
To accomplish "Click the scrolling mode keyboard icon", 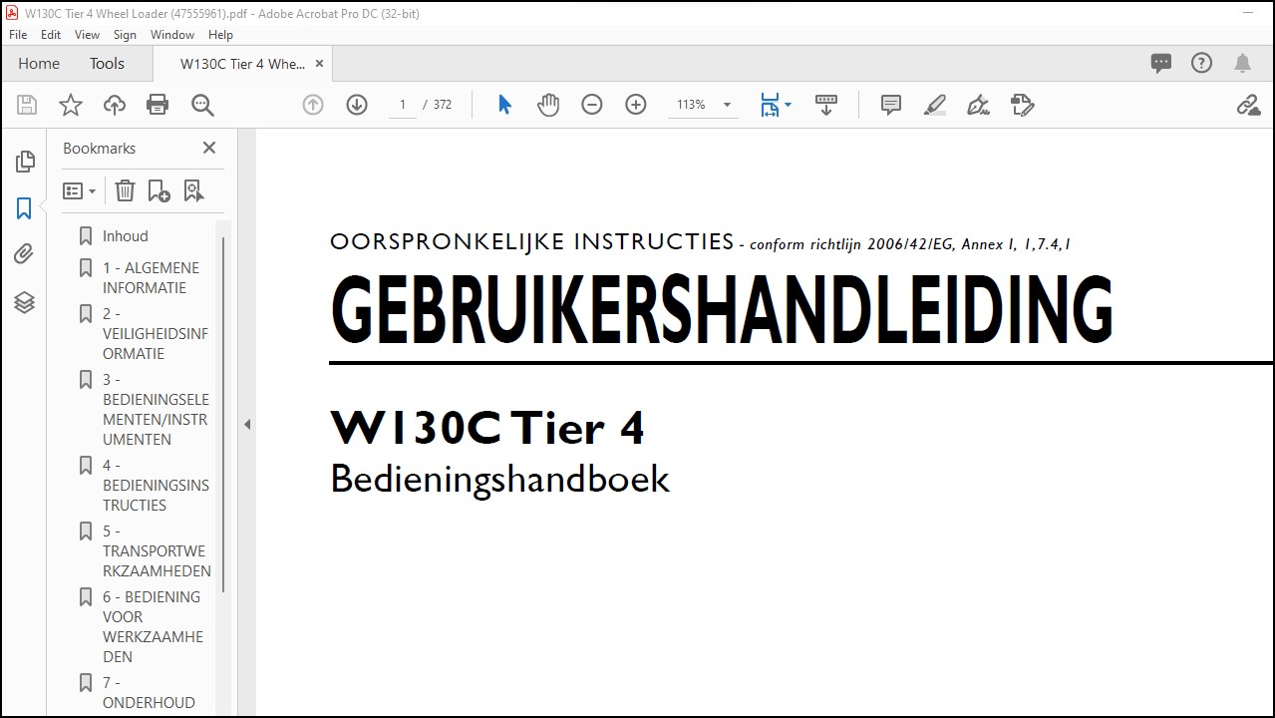I will (825, 105).
